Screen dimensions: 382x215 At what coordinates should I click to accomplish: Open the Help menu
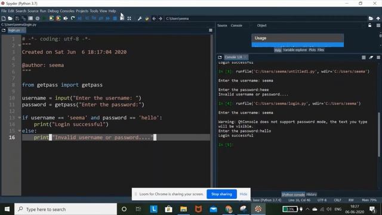click(x=112, y=11)
